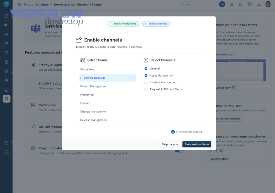Click the carousel arrow on bot preview
The height and width of the screenshot is (193, 275).
point(237,70)
